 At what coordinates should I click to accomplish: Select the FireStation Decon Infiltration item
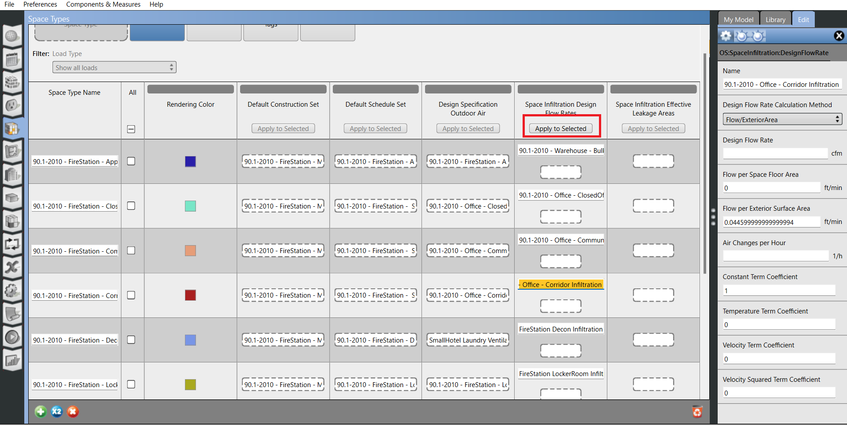(x=561, y=329)
